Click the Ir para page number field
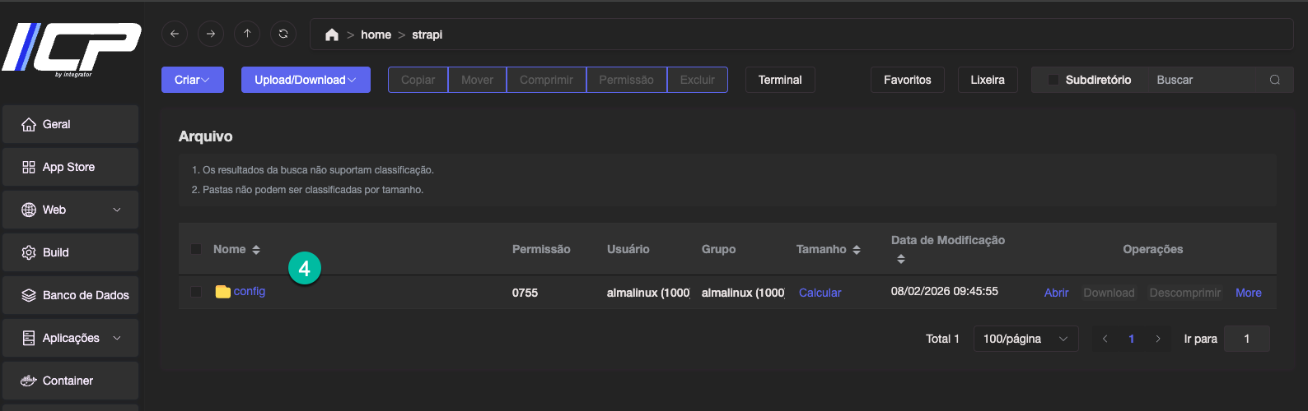Image resolution: width=1308 pixels, height=411 pixels. click(x=1246, y=339)
